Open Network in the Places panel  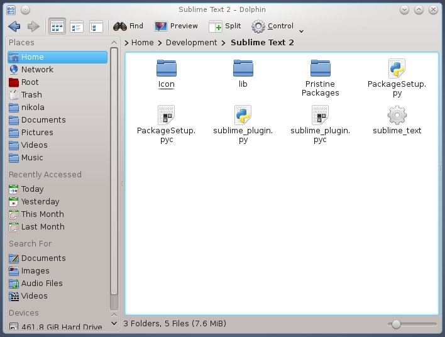pos(58,70)
